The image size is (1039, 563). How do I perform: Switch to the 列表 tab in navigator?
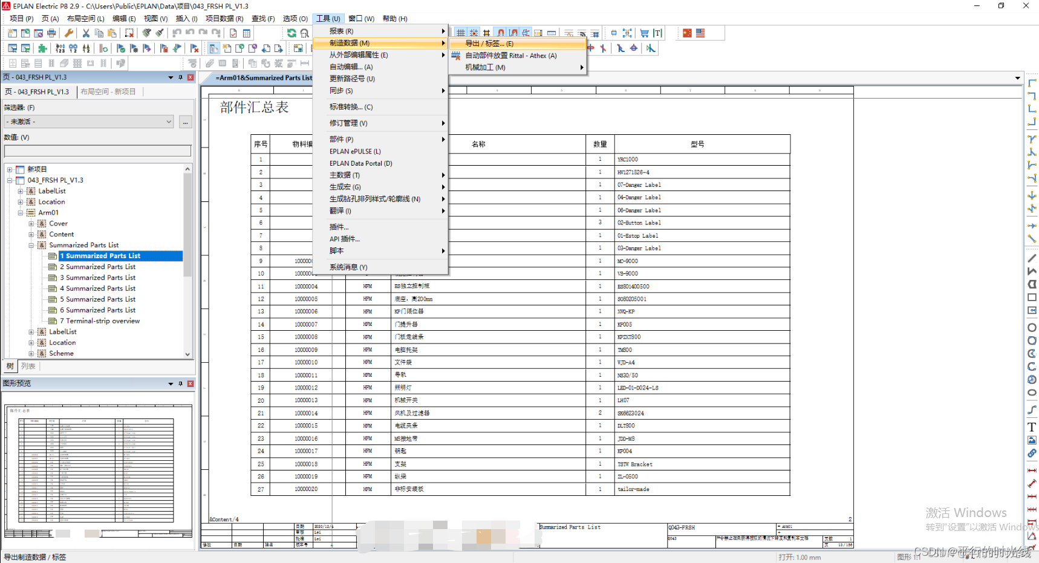click(28, 366)
